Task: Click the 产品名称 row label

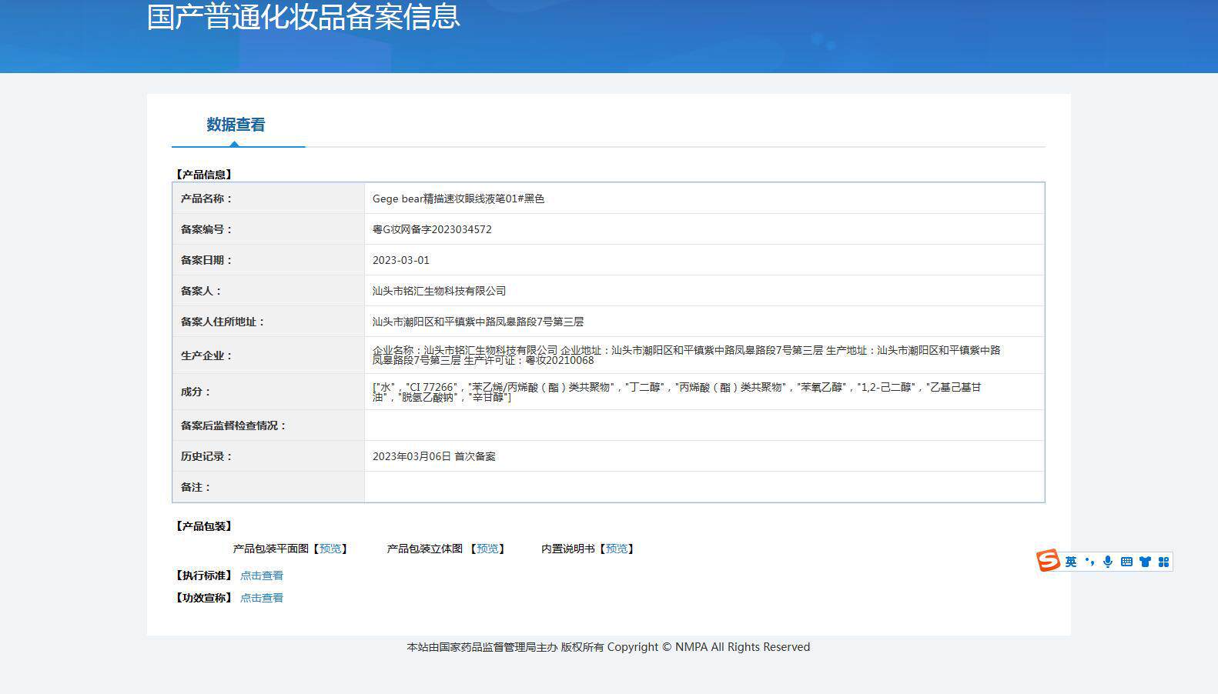Action: point(206,199)
